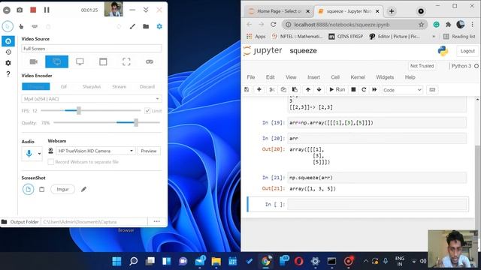481x270 pixels.
Task: Select the SharpAvi encoder tab
Action: coord(92,87)
